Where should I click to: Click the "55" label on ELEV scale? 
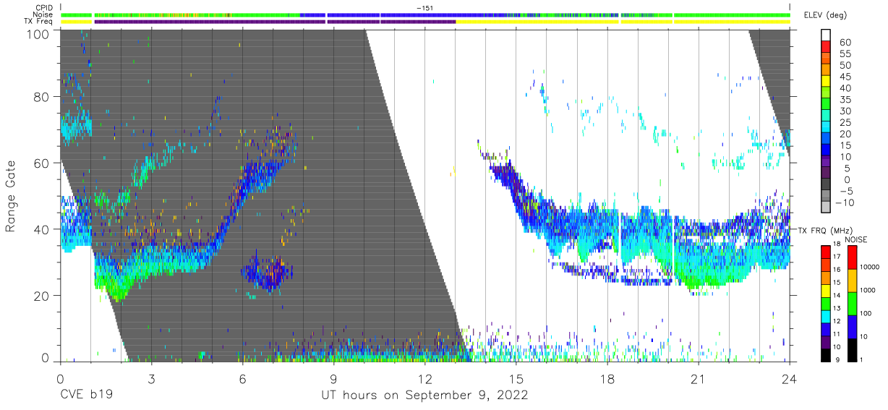click(x=845, y=54)
